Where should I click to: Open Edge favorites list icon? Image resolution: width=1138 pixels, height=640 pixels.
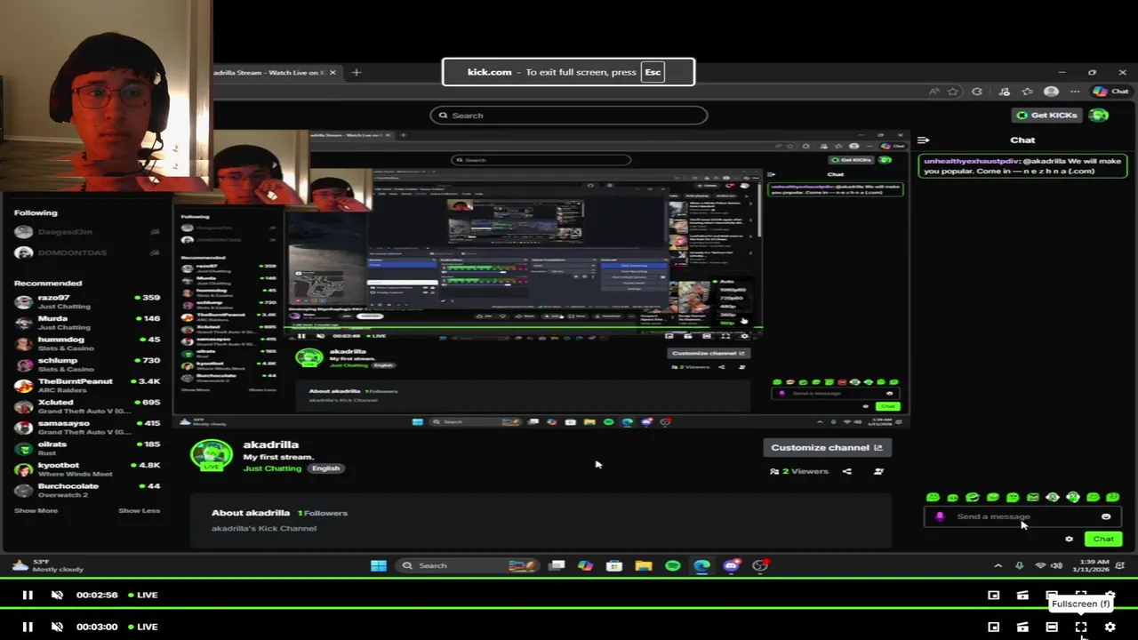pos(1028,92)
